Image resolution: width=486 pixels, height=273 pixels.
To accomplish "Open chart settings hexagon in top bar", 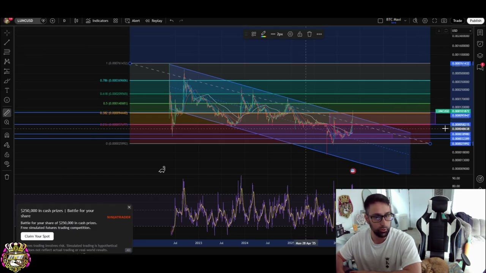I will point(425,20).
